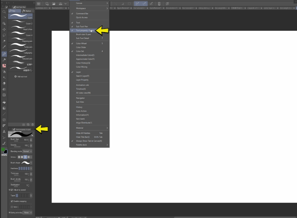Screen dimensions: 297x218
Task: Choose Navigator menu item
Action: 90,98
